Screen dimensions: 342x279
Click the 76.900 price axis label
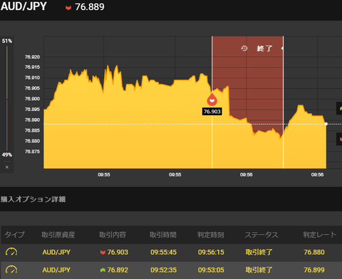(32, 99)
